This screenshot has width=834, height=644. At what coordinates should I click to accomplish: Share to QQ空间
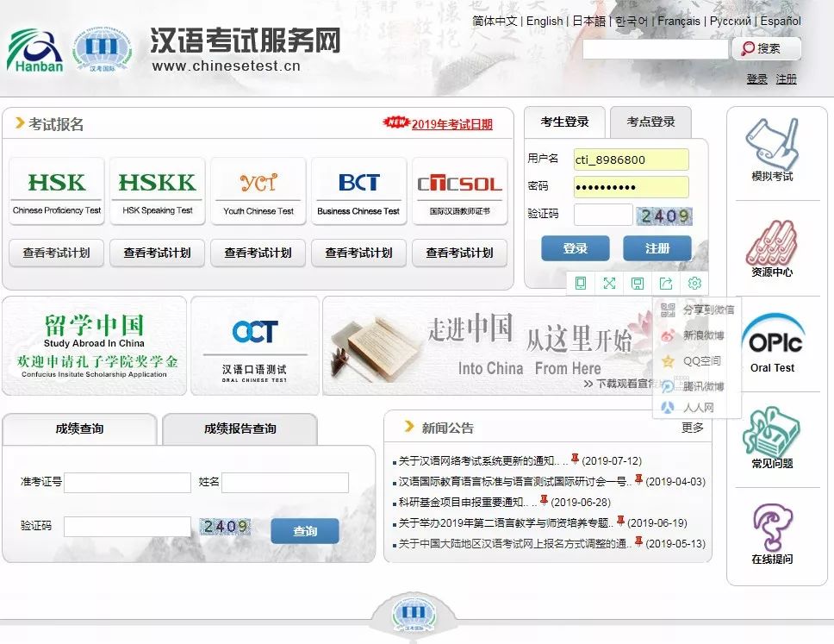(691, 361)
